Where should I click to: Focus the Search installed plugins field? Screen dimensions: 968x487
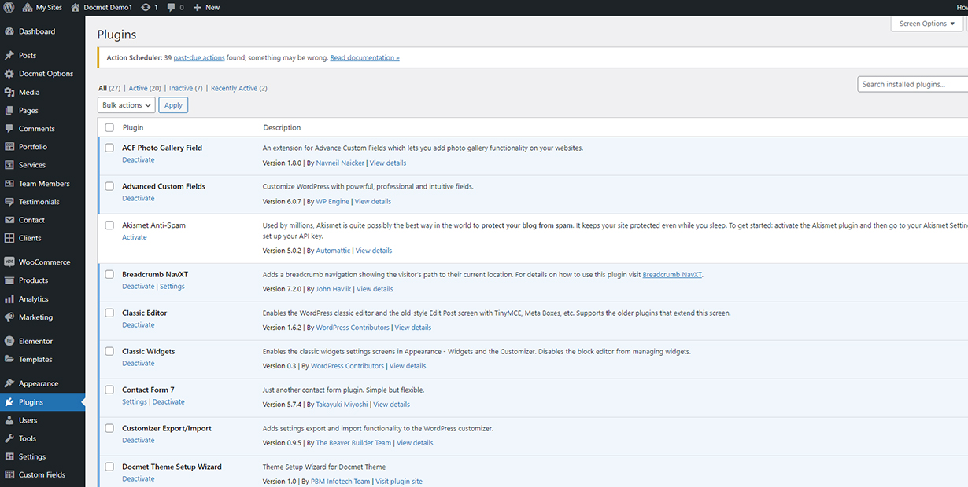(913, 84)
